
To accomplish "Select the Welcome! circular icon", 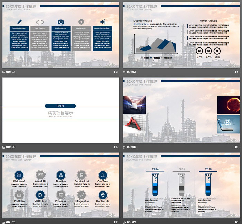I will point(19,175).
